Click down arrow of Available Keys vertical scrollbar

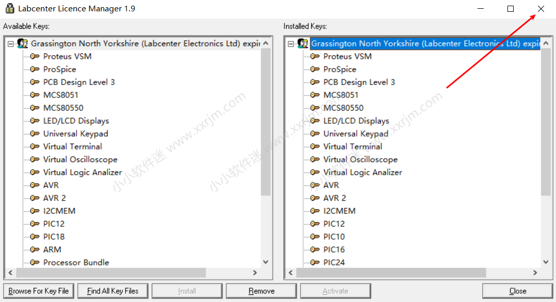[x=265, y=262]
